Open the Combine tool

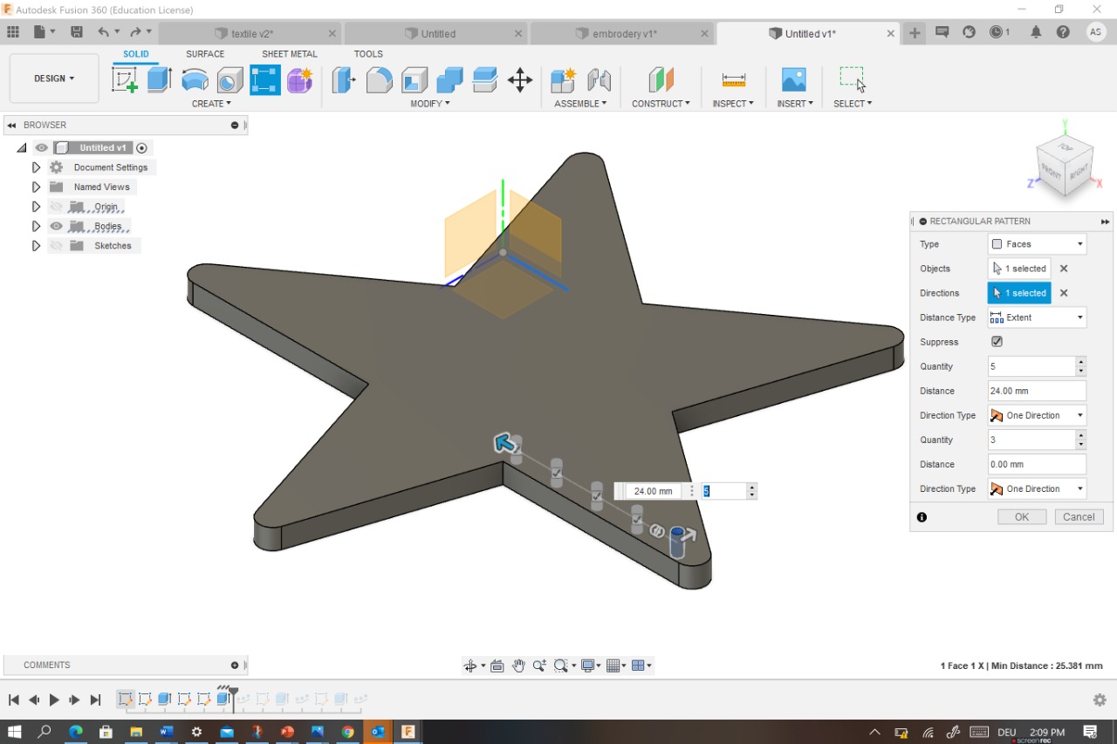point(449,80)
